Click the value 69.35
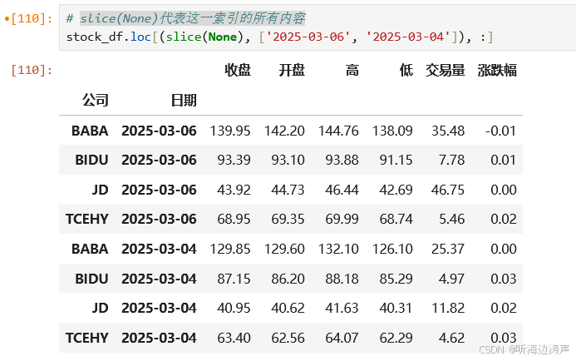The width and height of the screenshot is (576, 361). click(288, 219)
